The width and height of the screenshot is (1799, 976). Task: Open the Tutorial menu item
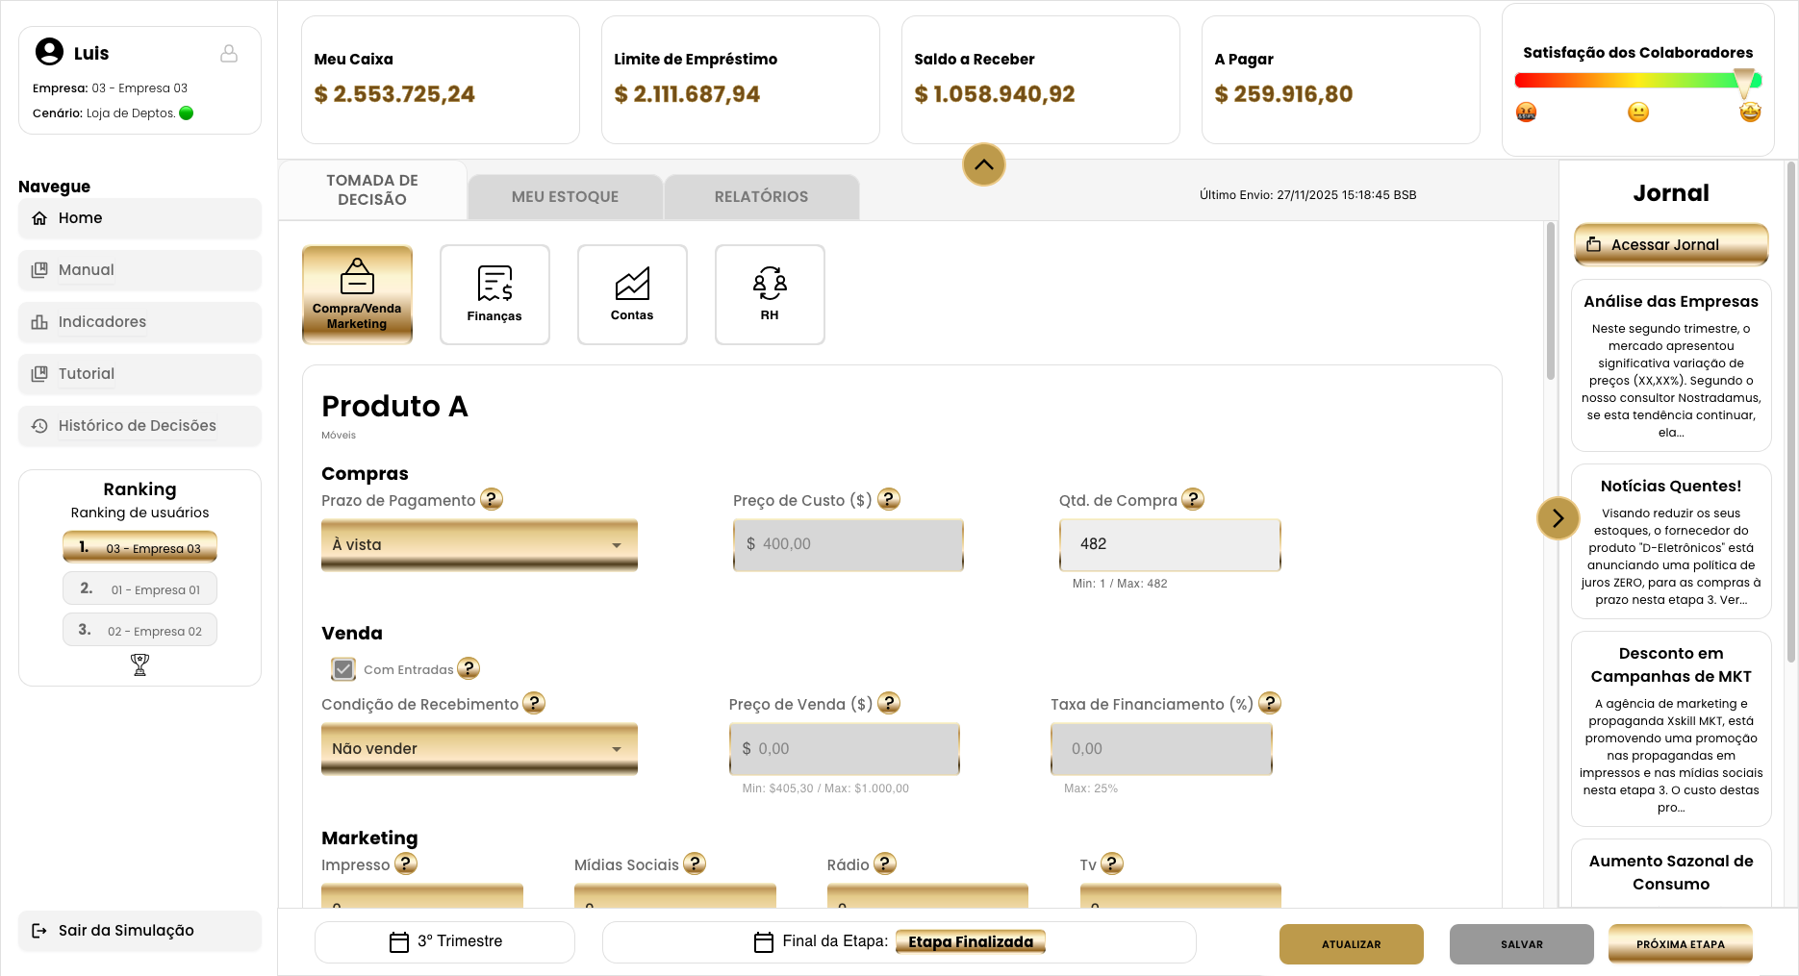(x=139, y=374)
